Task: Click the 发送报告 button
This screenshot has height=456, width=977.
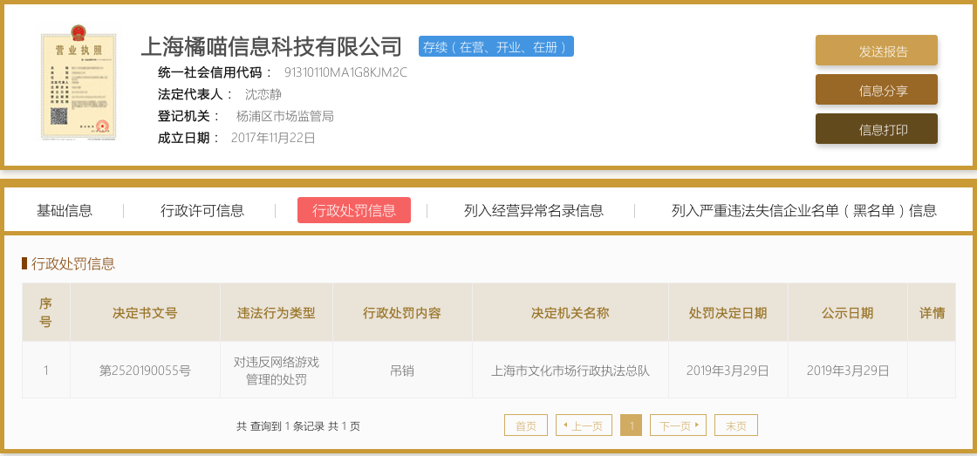Action: tap(876, 51)
